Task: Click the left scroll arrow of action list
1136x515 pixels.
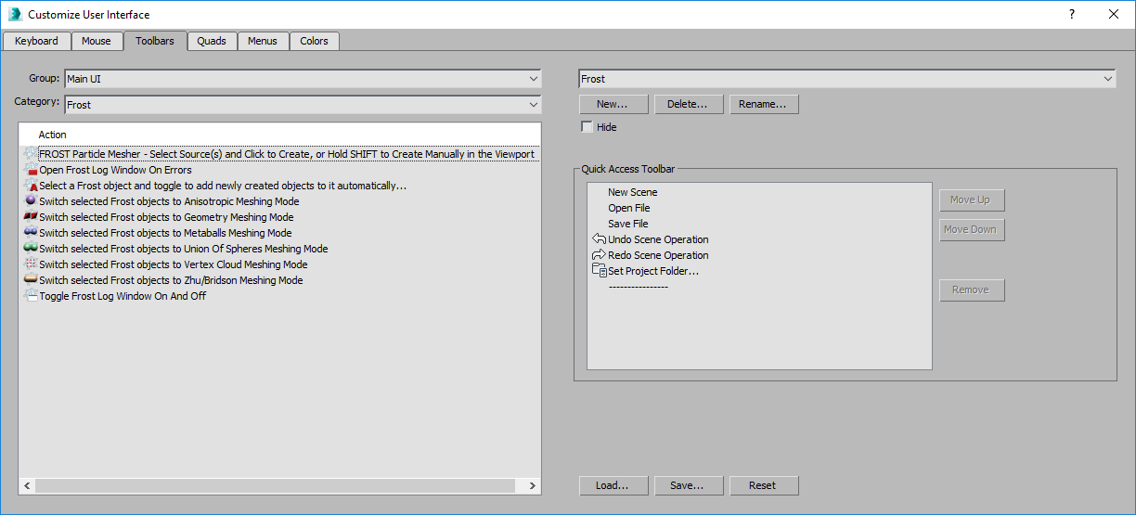Action: click(27, 485)
